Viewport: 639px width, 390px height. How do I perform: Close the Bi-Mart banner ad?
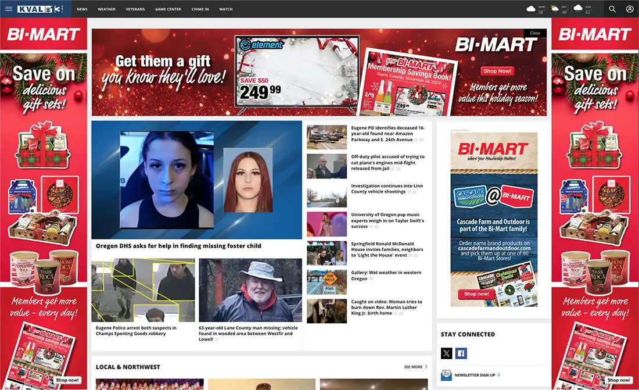click(x=535, y=33)
